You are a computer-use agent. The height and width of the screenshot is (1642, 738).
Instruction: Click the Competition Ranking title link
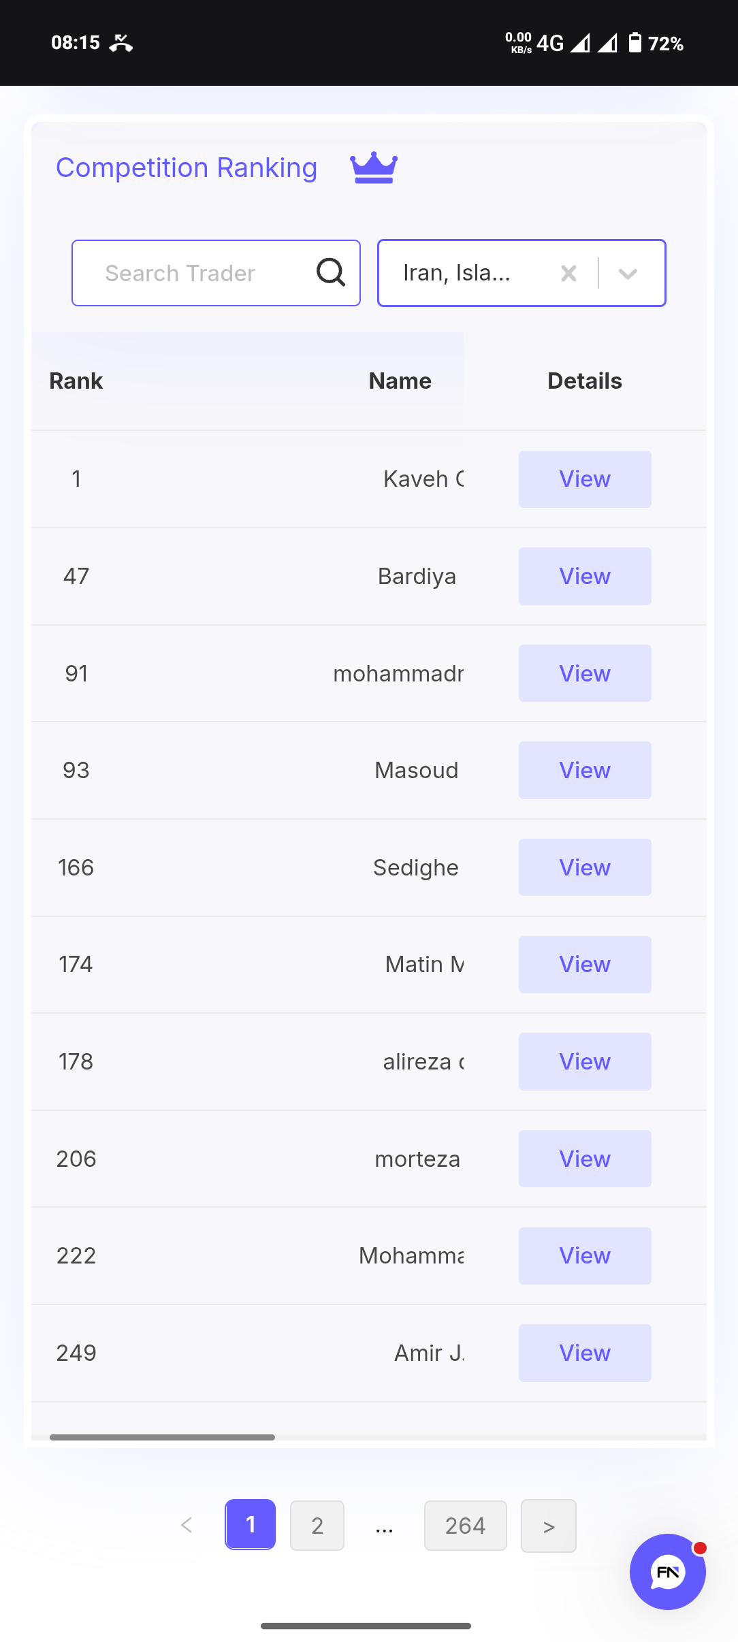(187, 167)
